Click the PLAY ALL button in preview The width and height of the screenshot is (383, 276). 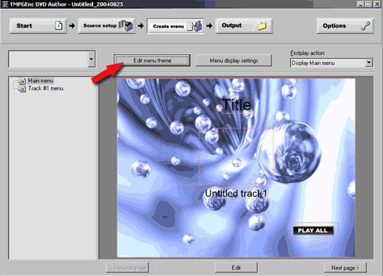313,230
